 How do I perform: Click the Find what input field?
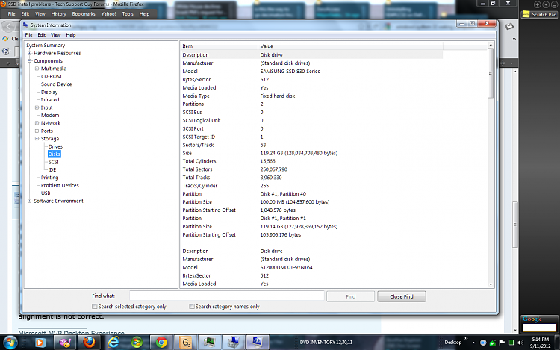[227, 296]
